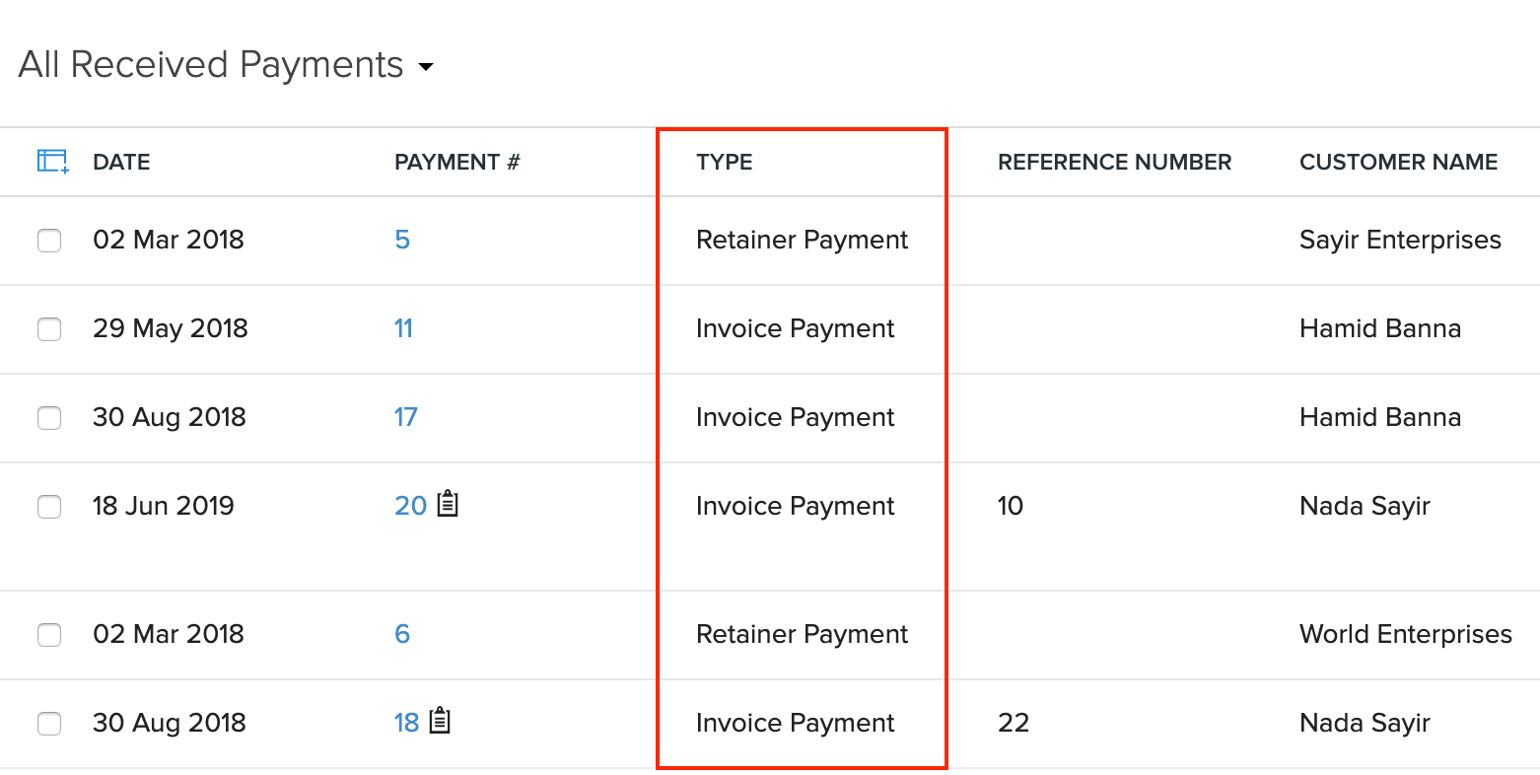Sort by the DATE column header

coord(121,162)
